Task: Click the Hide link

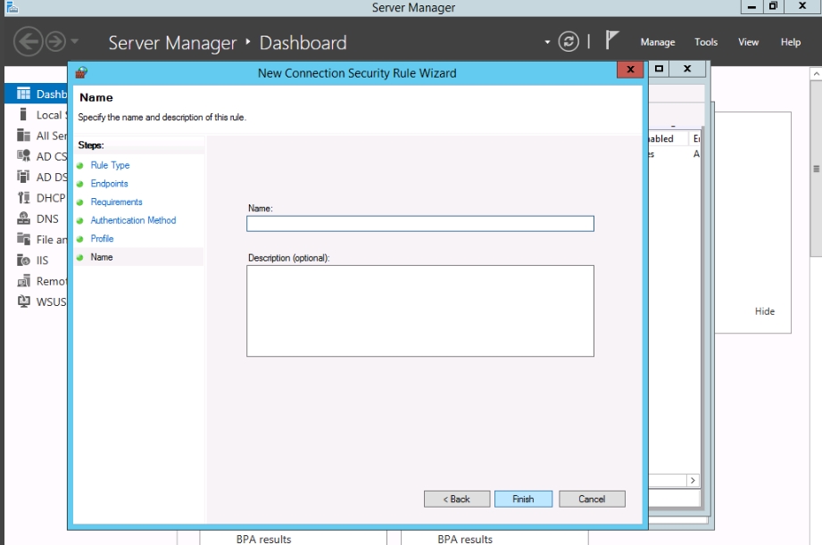Action: point(765,311)
